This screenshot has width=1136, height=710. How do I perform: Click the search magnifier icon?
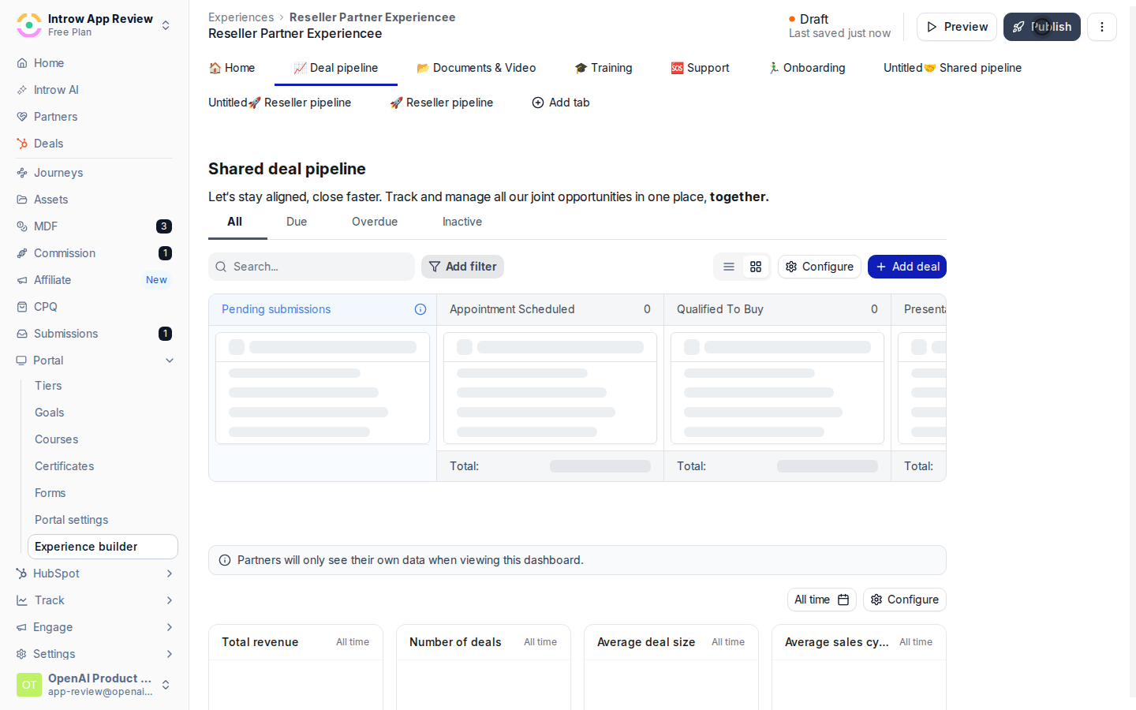pyautogui.click(x=221, y=267)
